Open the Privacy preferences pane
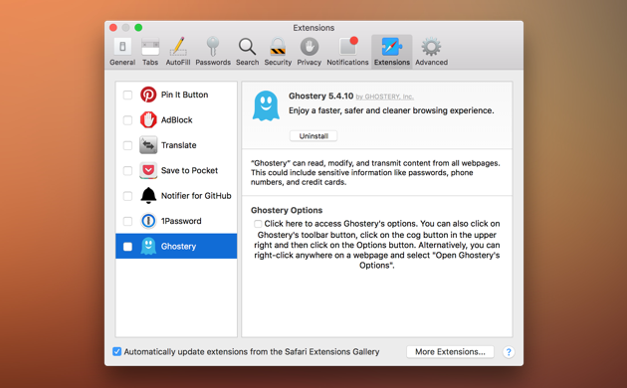627x388 pixels. click(x=310, y=52)
